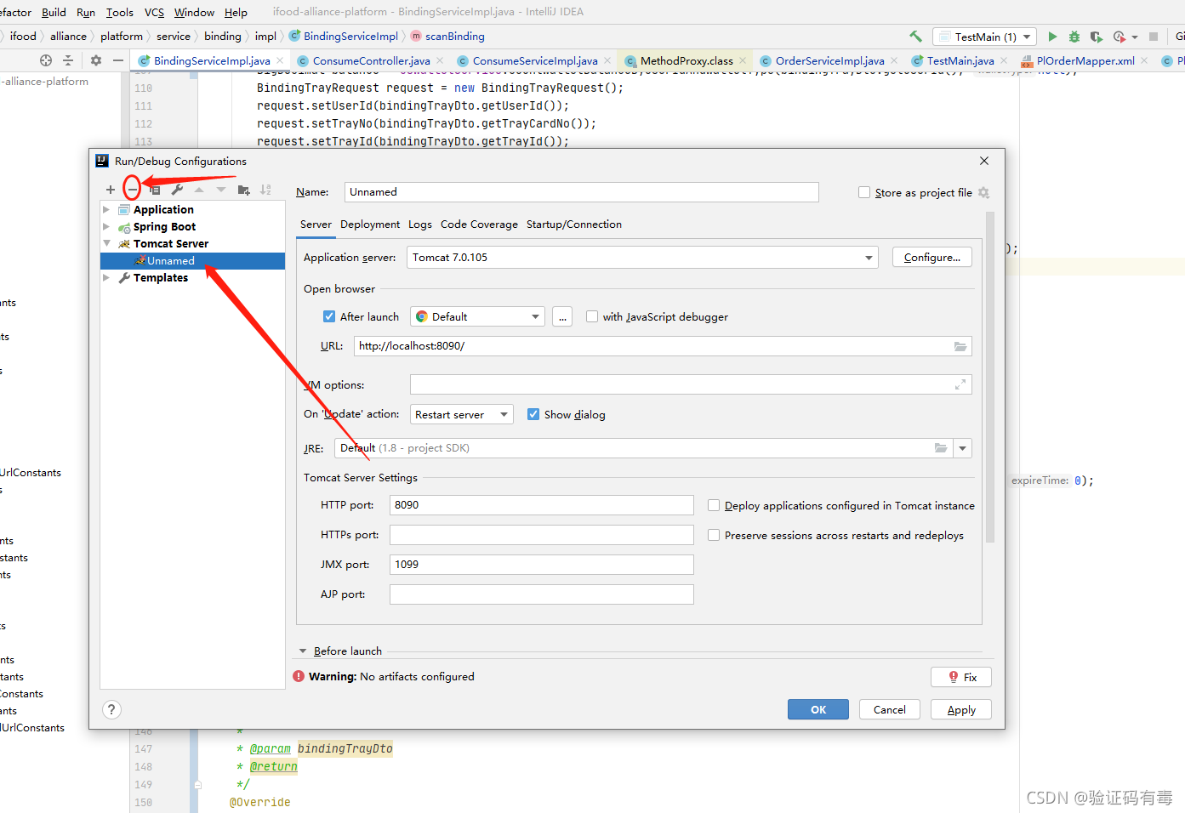Open the Store as project file gear settings
Image resolution: width=1185 pixels, height=813 pixels.
coord(983,193)
